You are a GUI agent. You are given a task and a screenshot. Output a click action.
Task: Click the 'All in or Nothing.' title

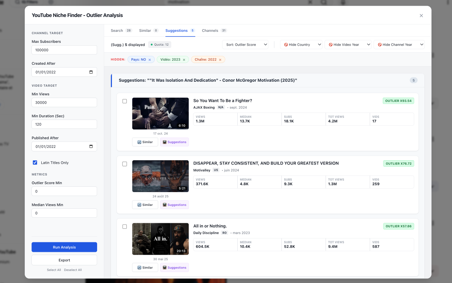(x=210, y=226)
